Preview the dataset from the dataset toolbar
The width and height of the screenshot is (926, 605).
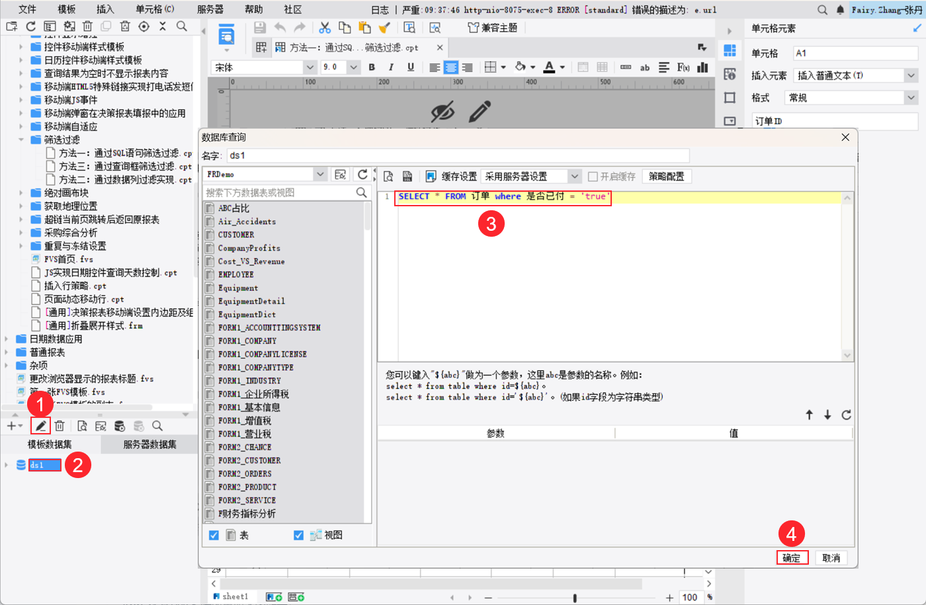click(82, 426)
